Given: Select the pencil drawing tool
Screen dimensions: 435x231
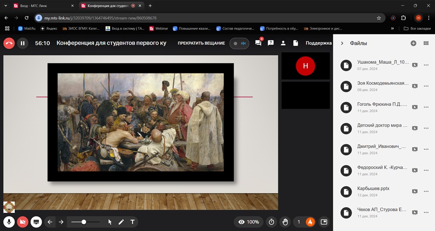Looking at the screenshot, I should pyautogui.click(x=121, y=222).
